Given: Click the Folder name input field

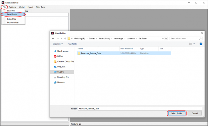Looking at the screenshot, I should point(140,108).
